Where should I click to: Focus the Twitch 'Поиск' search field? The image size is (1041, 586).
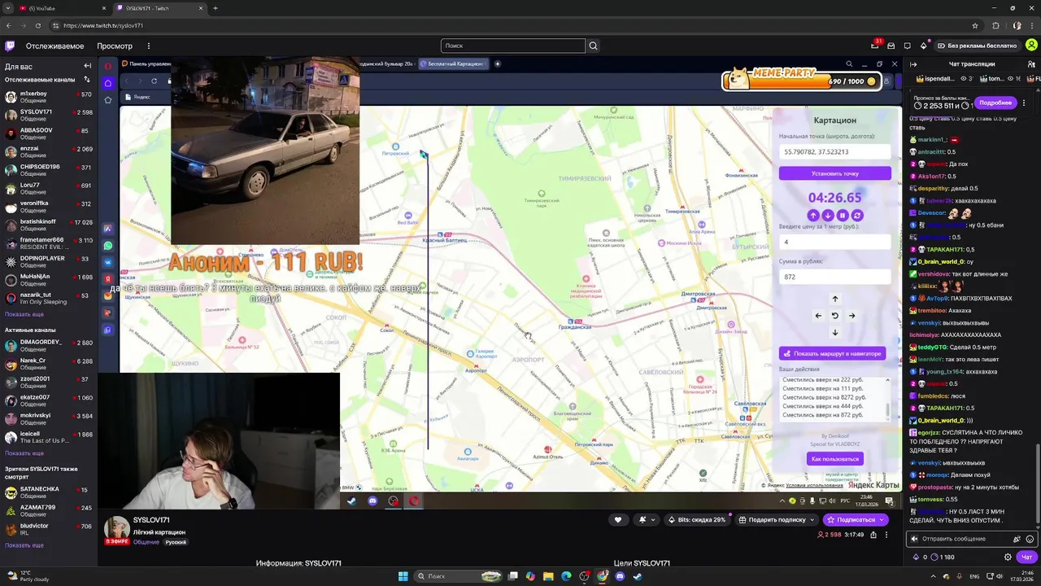(x=512, y=46)
